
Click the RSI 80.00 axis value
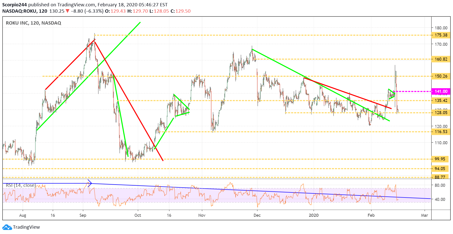click(440, 185)
